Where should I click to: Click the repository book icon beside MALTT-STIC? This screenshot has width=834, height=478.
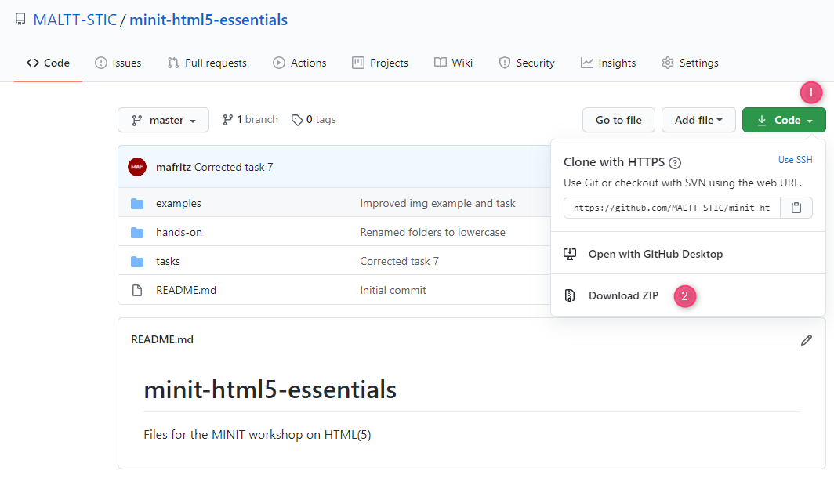pos(20,20)
